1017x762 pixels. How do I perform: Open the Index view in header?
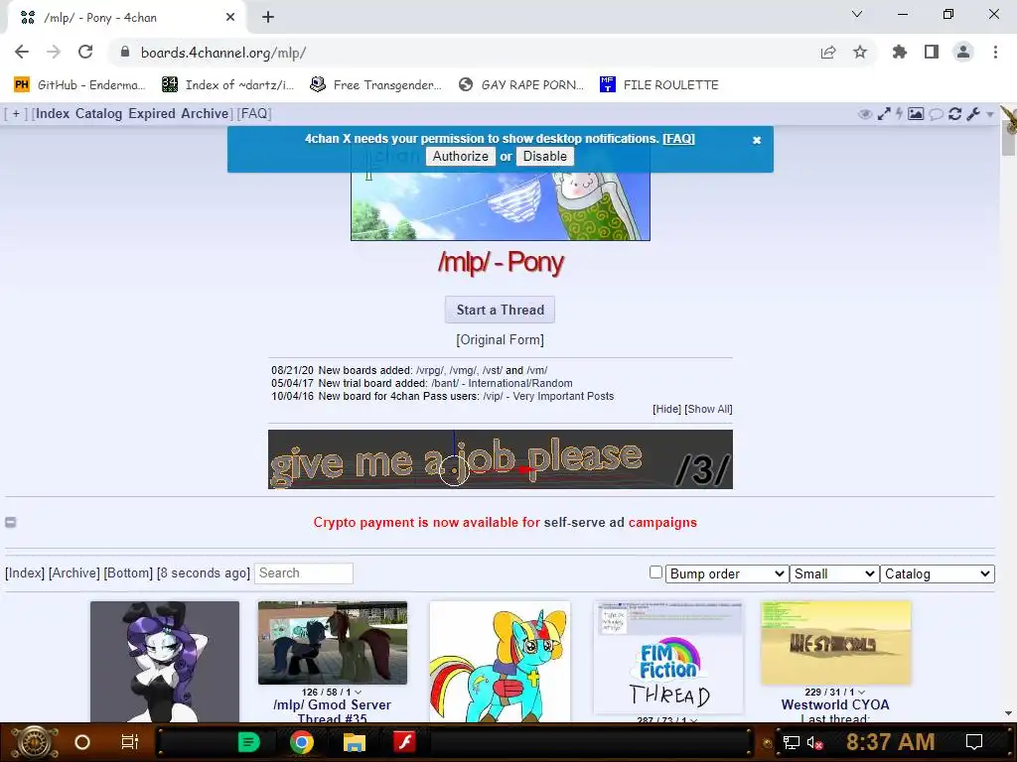[x=53, y=113]
